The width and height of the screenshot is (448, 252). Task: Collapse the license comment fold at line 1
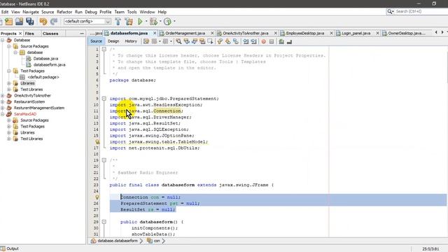pyautogui.click(x=104, y=50)
